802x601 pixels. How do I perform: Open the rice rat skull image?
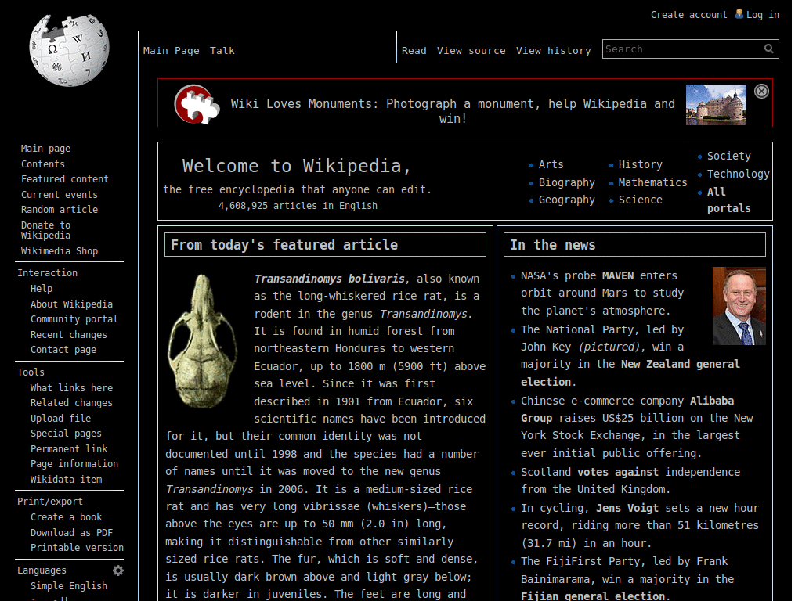[x=203, y=340]
